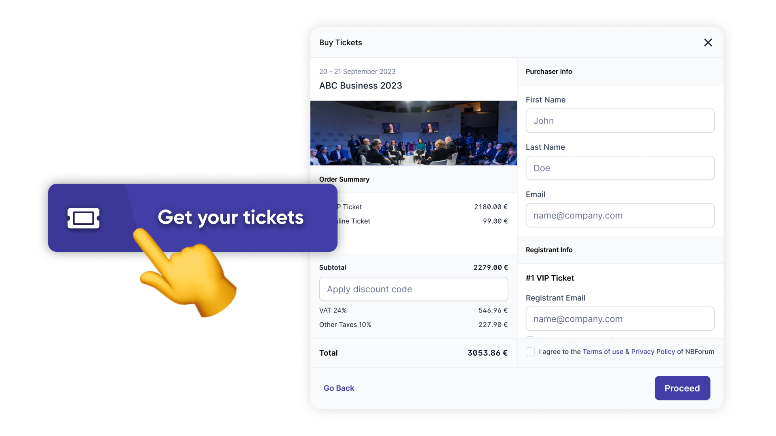Close the Buy Tickets dialog
This screenshot has width=776, height=436.
708,42
